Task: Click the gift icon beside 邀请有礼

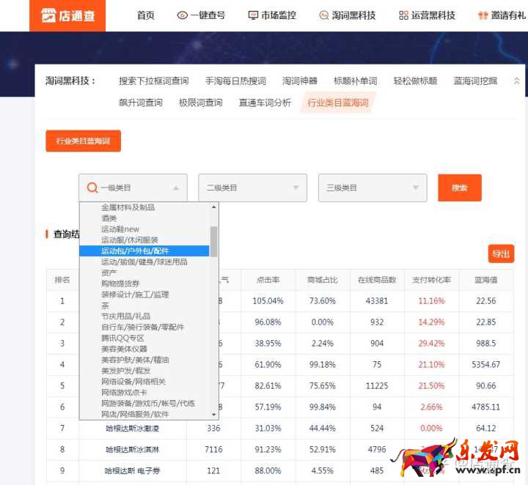Action: 483,15
